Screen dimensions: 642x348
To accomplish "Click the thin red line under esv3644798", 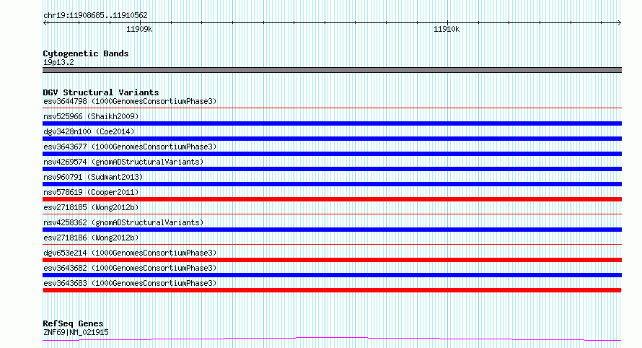I will coord(332,108).
